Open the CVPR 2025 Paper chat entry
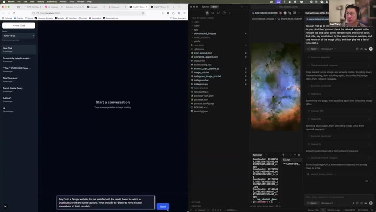Image resolution: width=376 pixels, height=212 pixels. [x=19, y=70]
